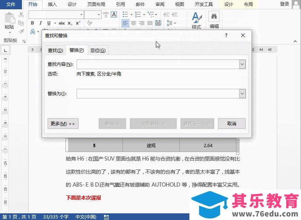
Task: Open the Editing (编辑) binoculars menu
Action: point(214,20)
